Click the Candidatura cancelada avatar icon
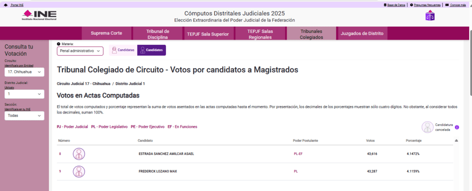This screenshot has width=472, height=191. coord(428,127)
